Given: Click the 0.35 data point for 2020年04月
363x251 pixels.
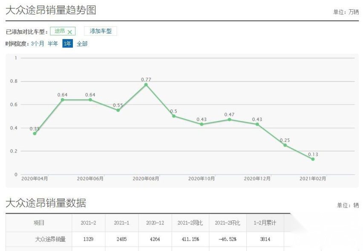Looking at the screenshot, I should point(35,134).
